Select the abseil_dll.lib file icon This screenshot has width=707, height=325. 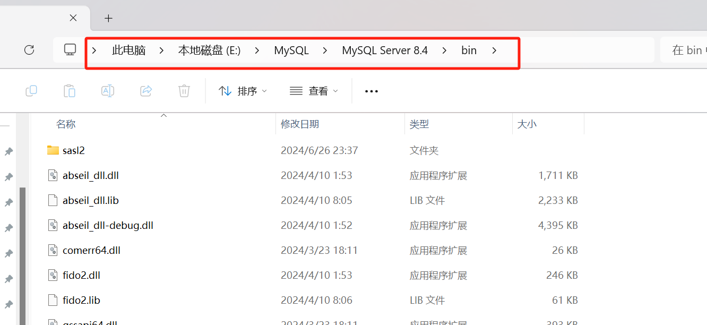(53, 200)
